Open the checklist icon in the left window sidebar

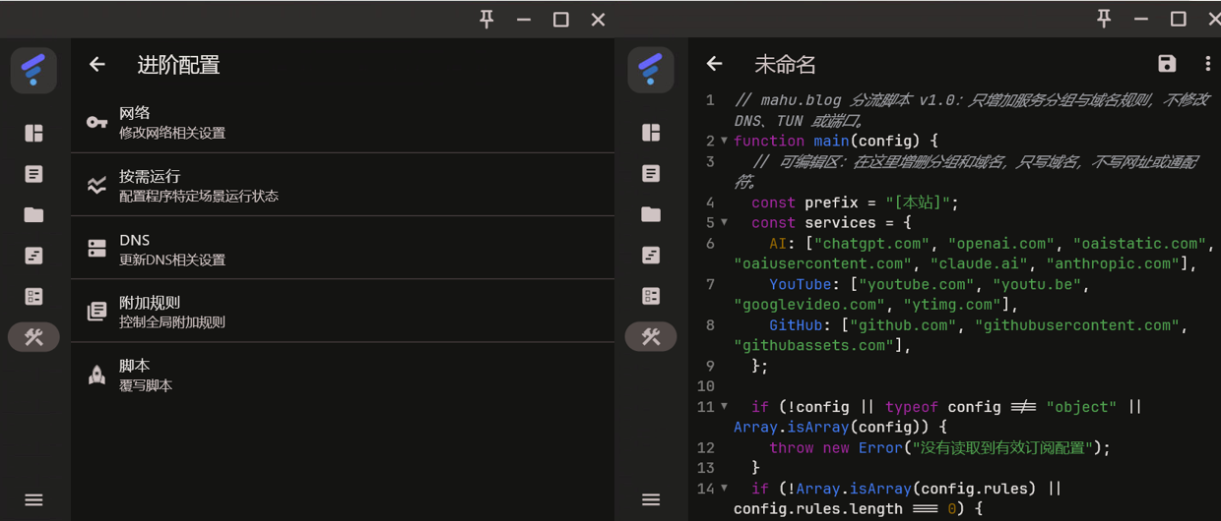[33, 296]
